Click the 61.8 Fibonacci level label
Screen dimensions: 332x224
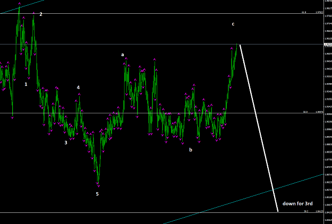click(304, 13)
